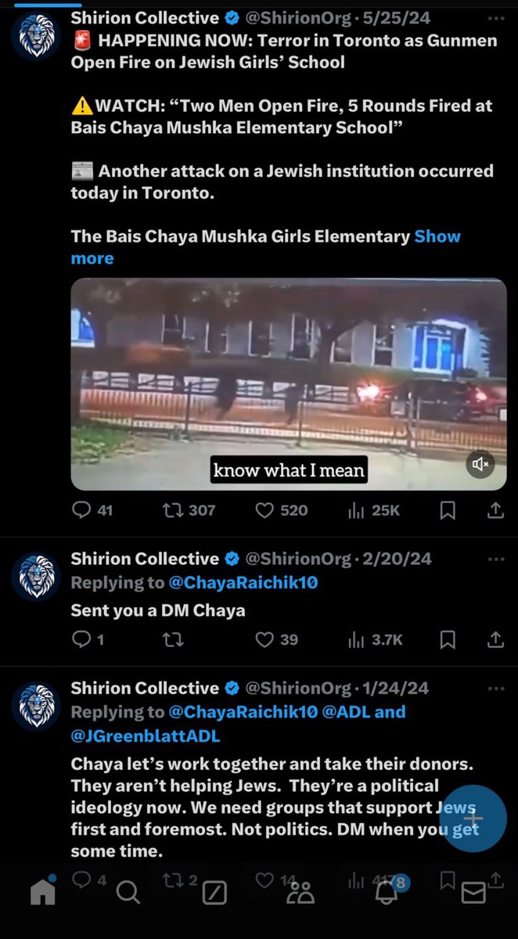
Task: Open the Search tab in bottom bar
Action: click(128, 892)
